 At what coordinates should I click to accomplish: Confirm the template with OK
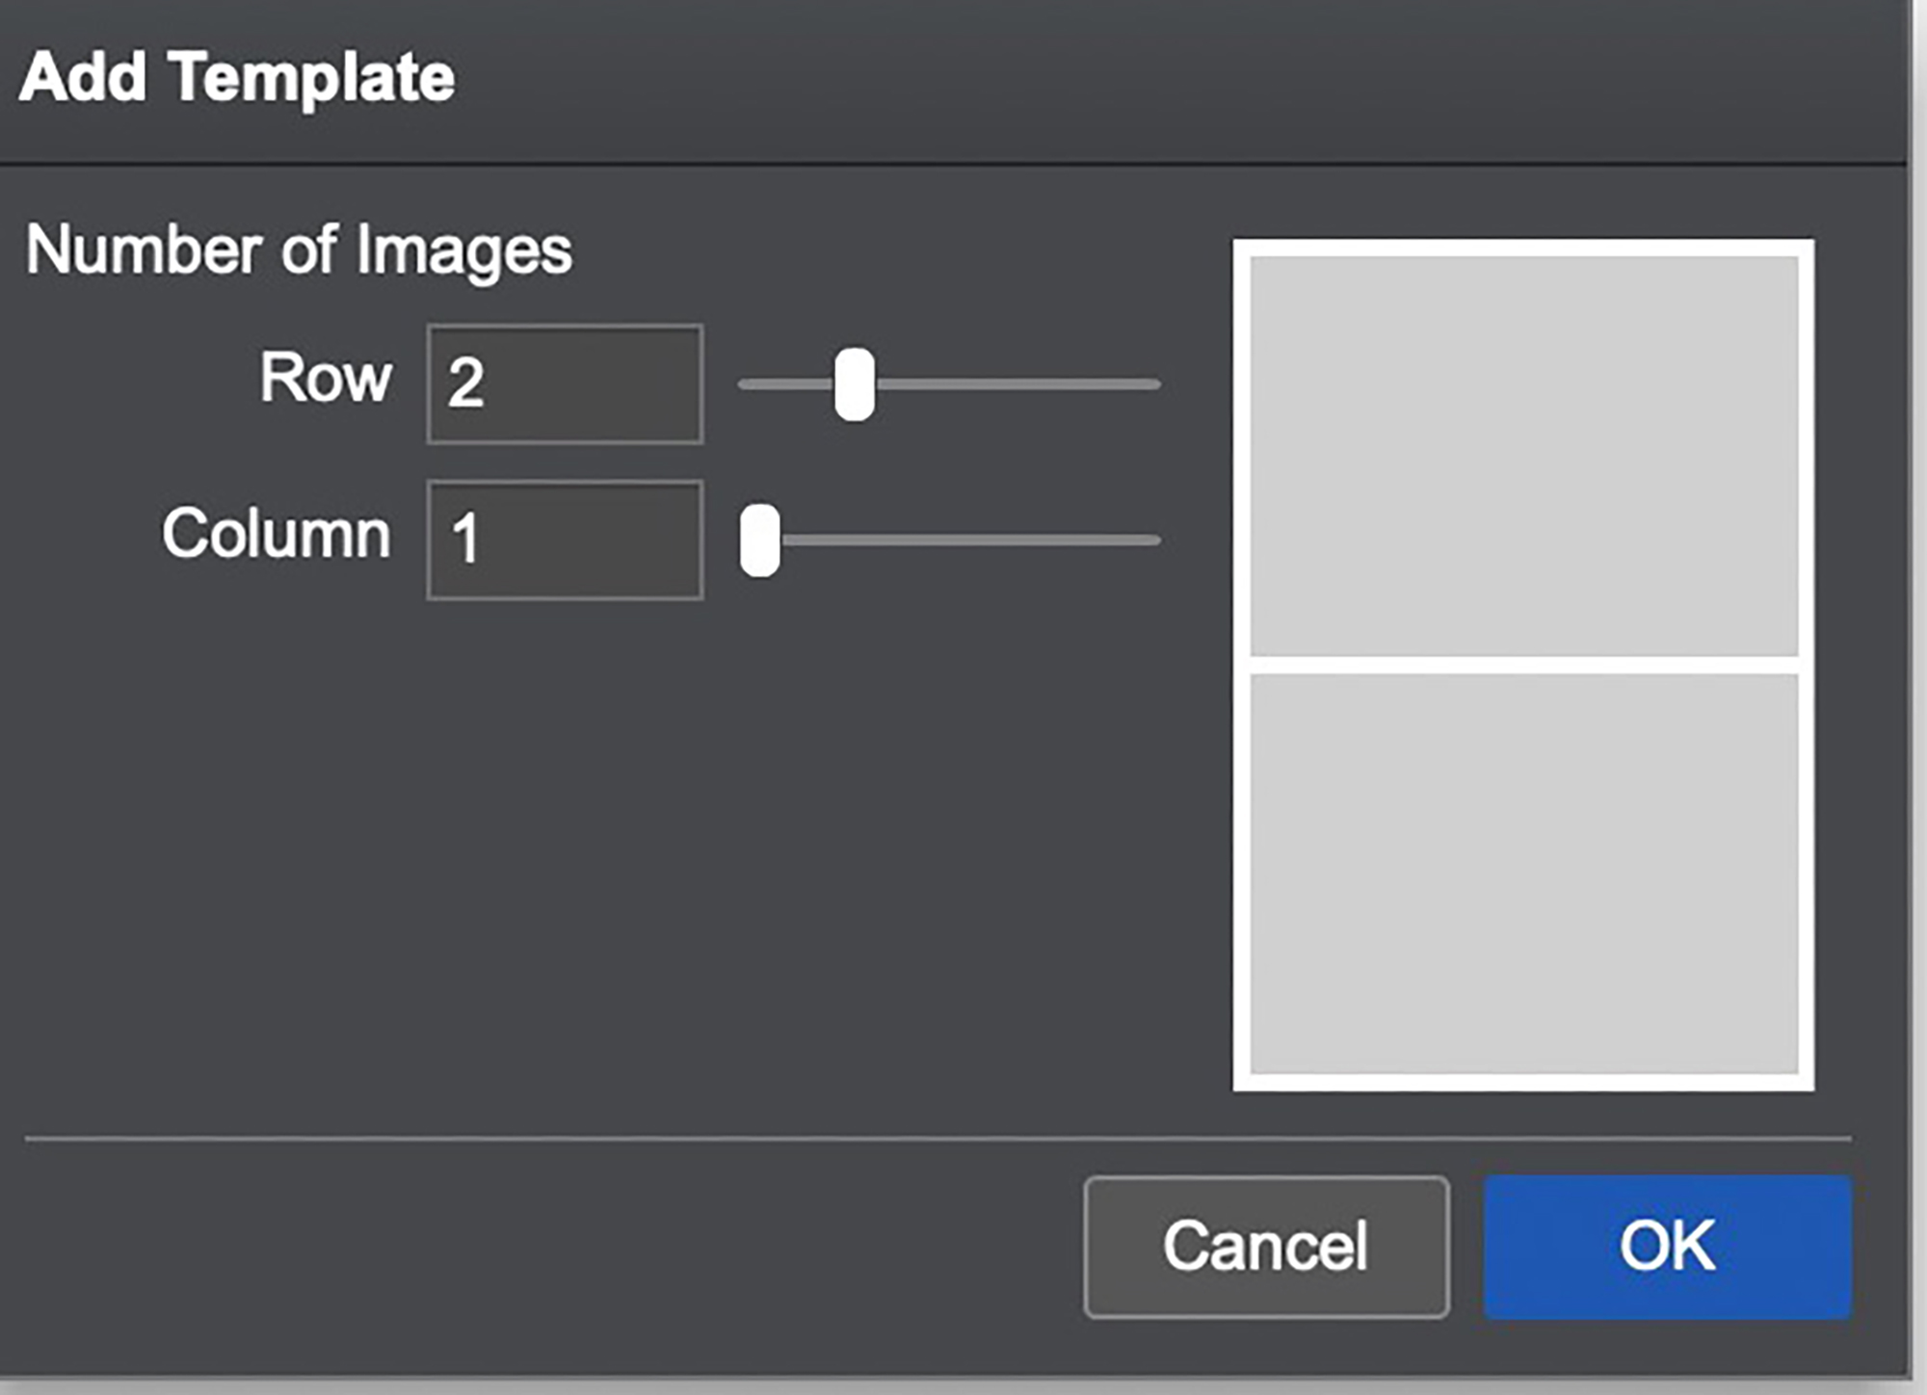(x=1667, y=1246)
